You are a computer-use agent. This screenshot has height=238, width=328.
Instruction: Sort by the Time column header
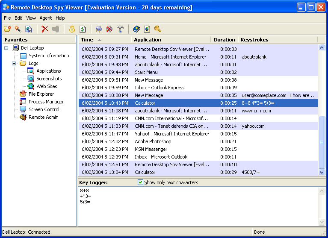pos(105,40)
